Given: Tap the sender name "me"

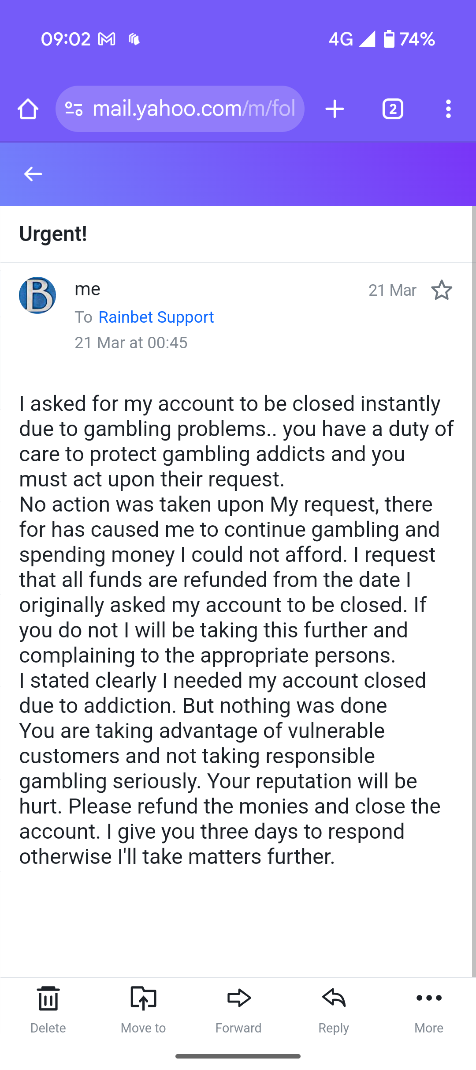Looking at the screenshot, I should (88, 289).
